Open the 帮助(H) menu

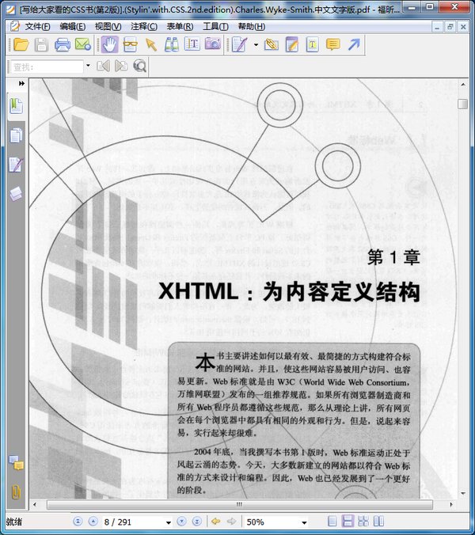[252, 26]
